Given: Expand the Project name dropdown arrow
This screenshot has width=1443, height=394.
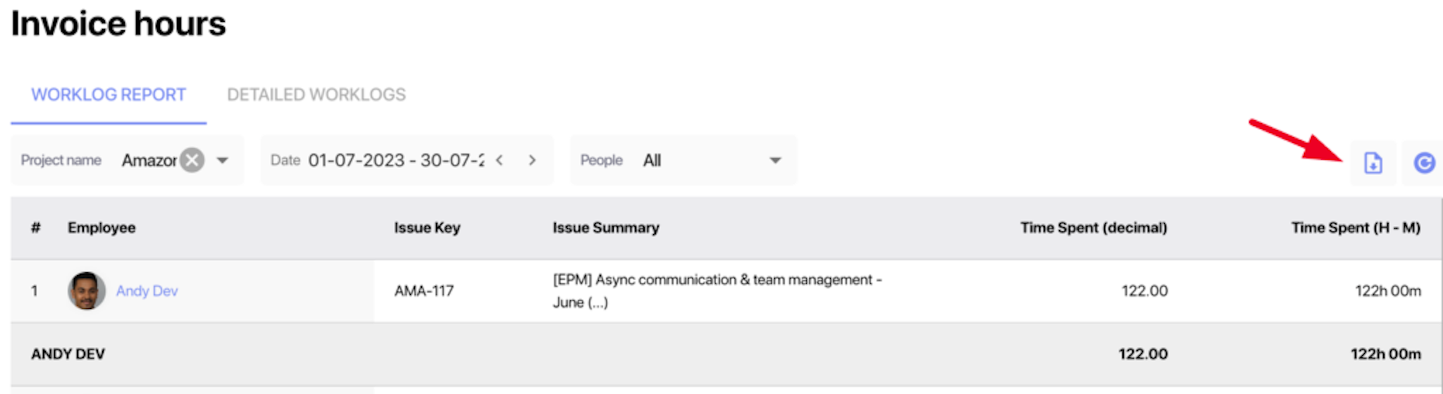Looking at the screenshot, I should point(223,160).
